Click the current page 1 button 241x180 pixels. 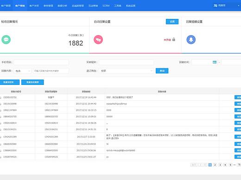click(x=210, y=165)
